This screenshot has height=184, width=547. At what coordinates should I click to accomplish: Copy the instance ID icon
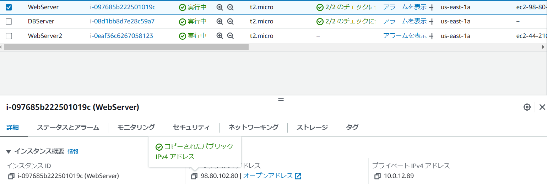[x=11, y=176]
